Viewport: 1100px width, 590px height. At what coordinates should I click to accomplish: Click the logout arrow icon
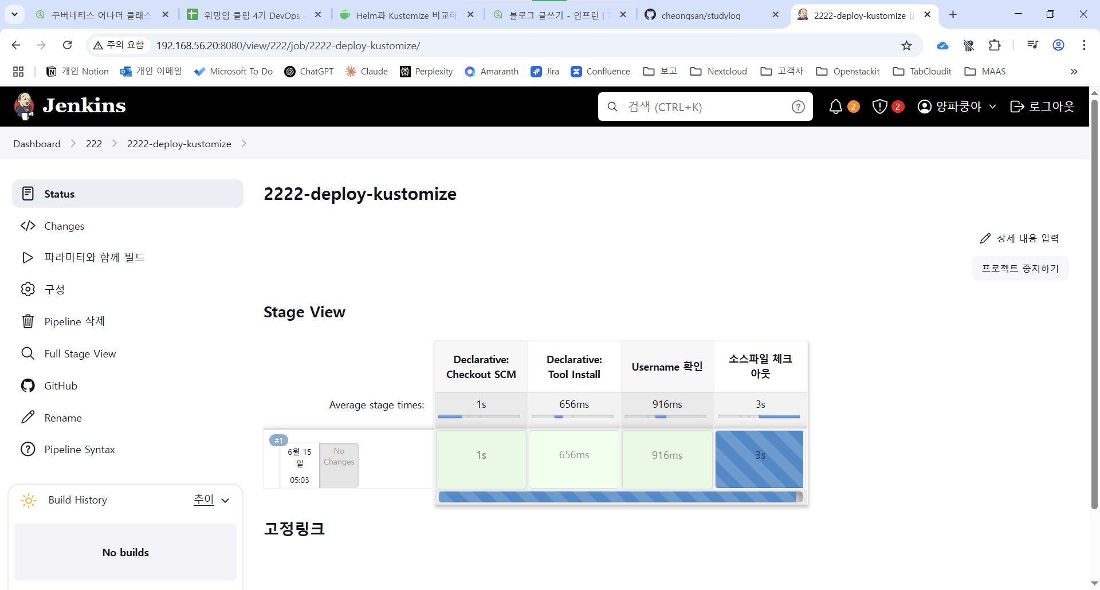(x=1017, y=107)
